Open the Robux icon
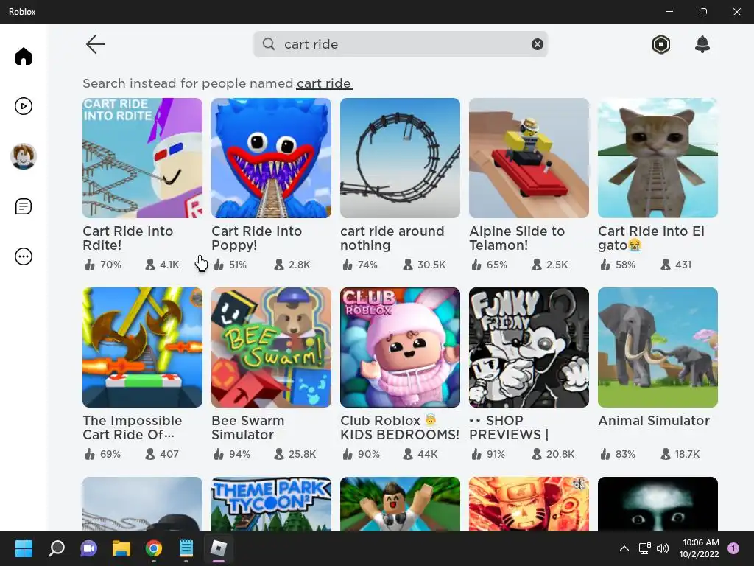This screenshot has height=566, width=754. pyautogui.click(x=661, y=44)
